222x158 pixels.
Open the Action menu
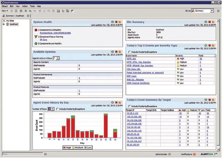[25, 6]
